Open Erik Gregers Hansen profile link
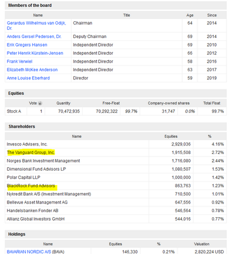The image size is (229, 254). (x=27, y=45)
